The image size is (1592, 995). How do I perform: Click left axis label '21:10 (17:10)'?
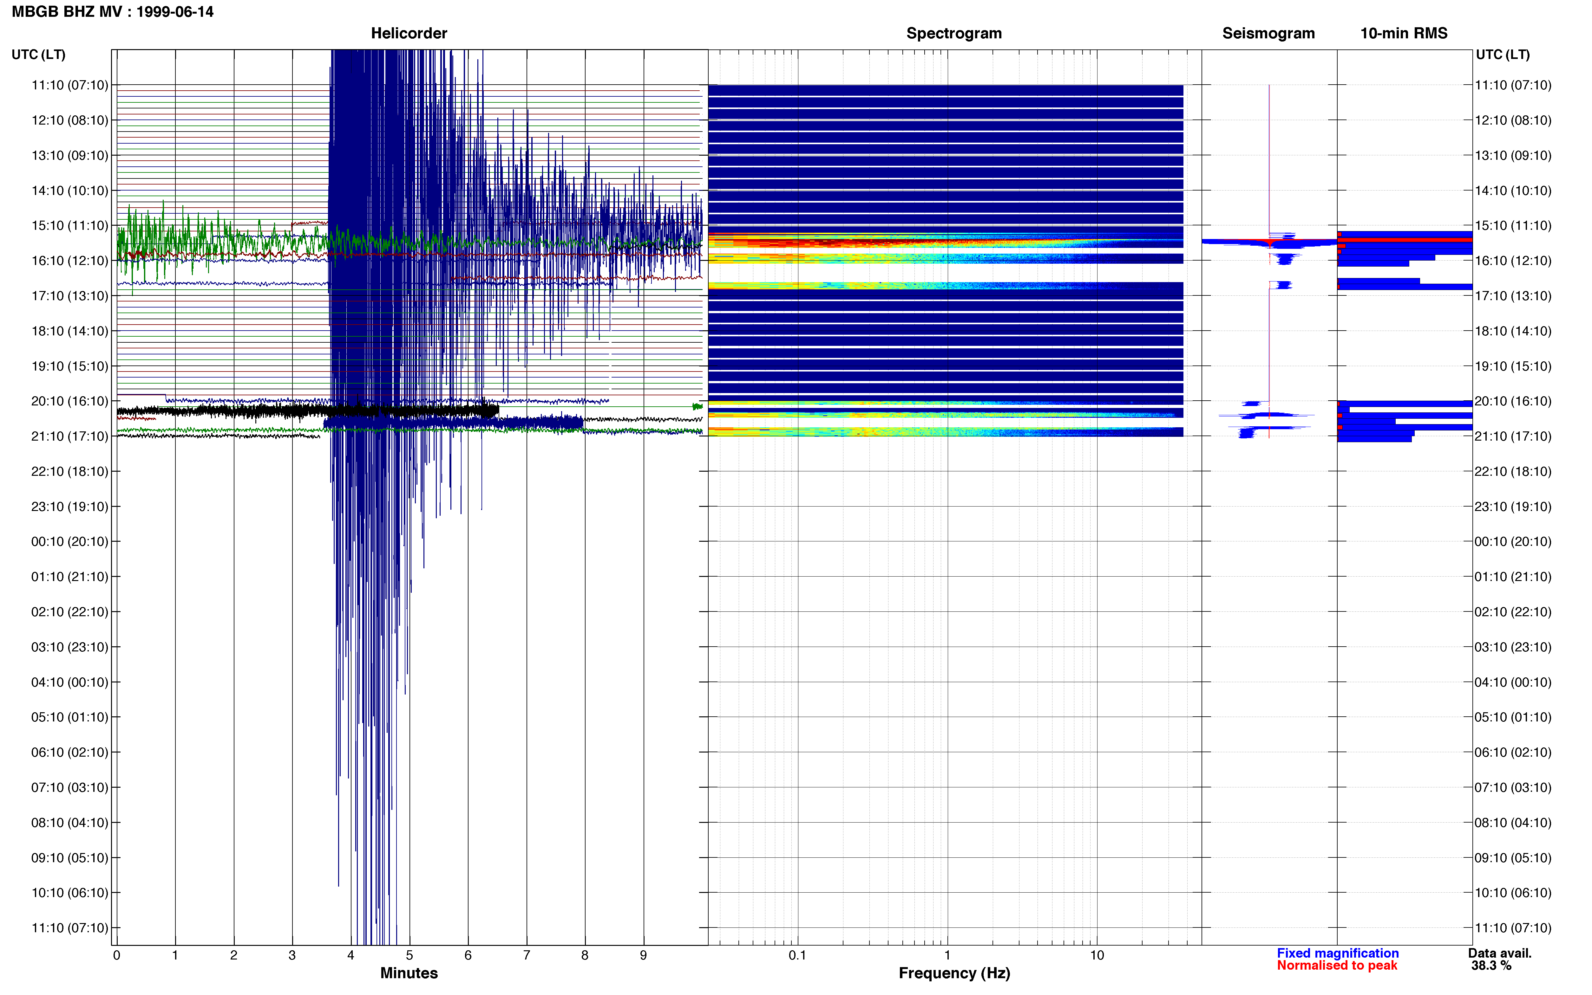coord(70,436)
